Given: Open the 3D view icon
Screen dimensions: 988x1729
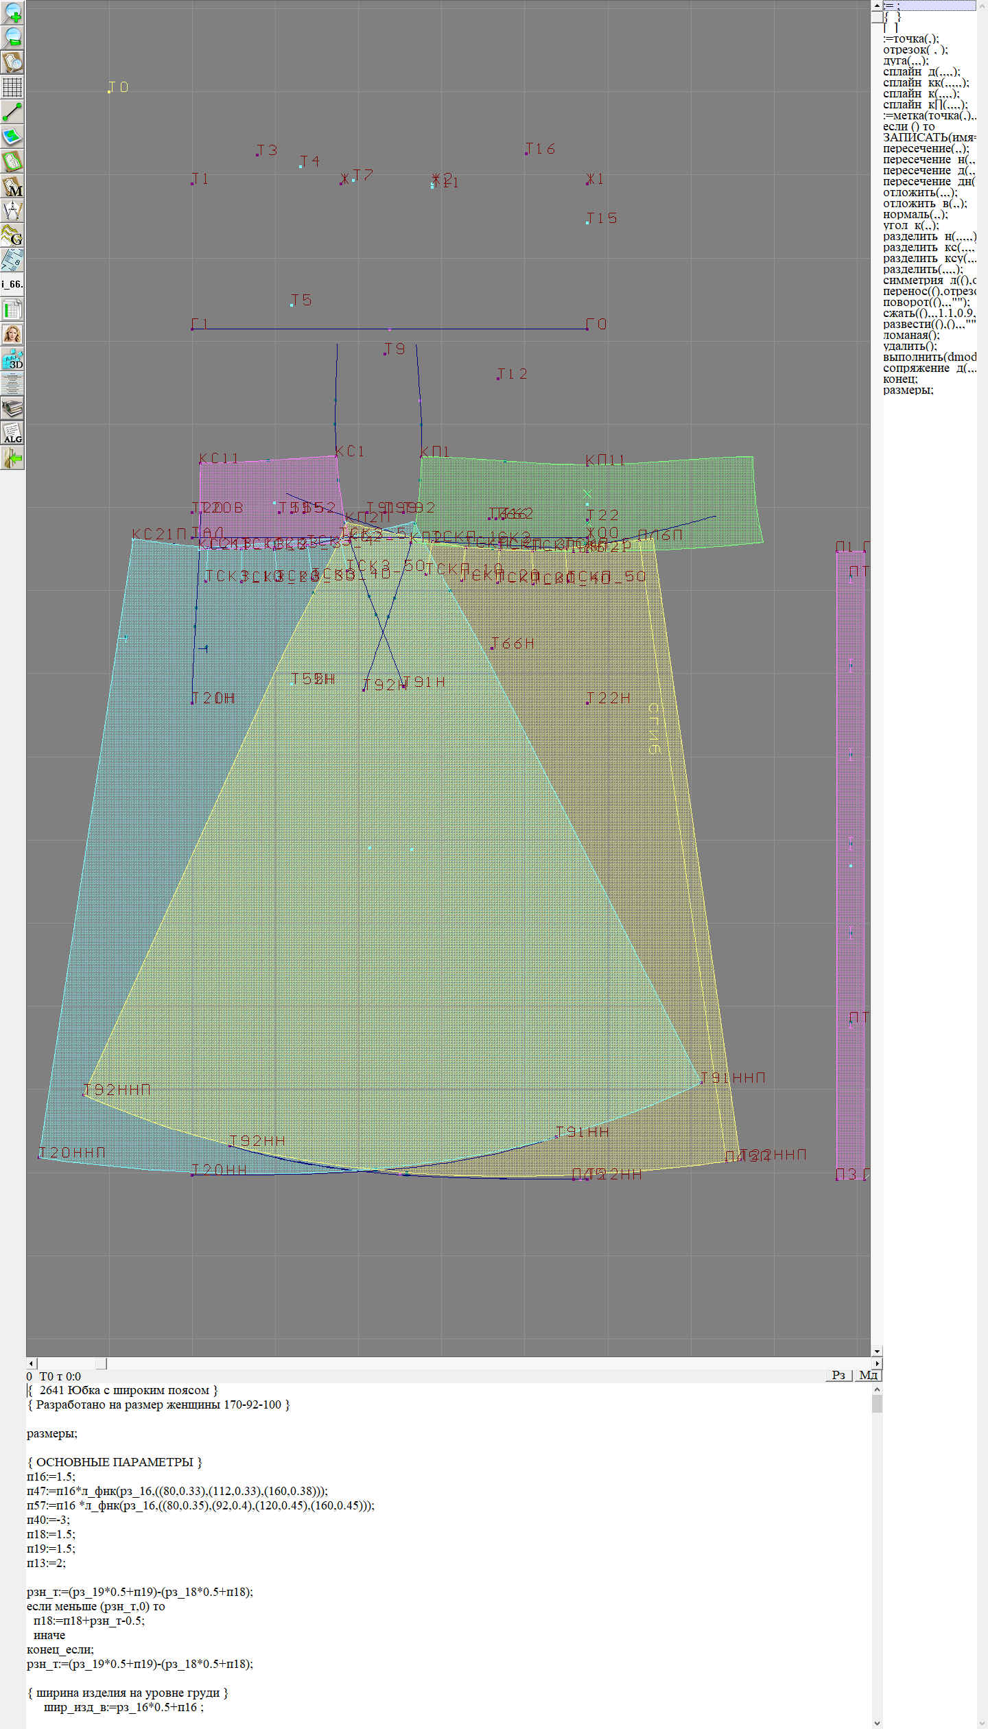Looking at the screenshot, I should (12, 359).
